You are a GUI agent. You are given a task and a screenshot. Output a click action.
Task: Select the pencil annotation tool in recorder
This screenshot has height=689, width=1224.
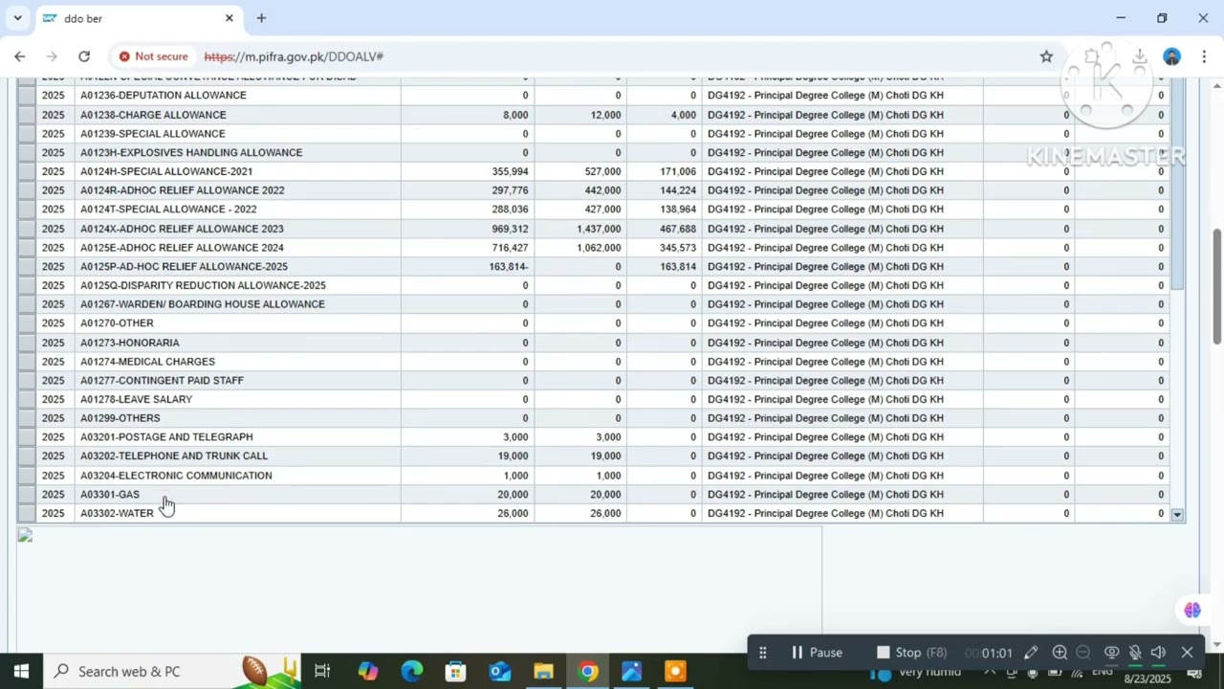pos(1031,653)
